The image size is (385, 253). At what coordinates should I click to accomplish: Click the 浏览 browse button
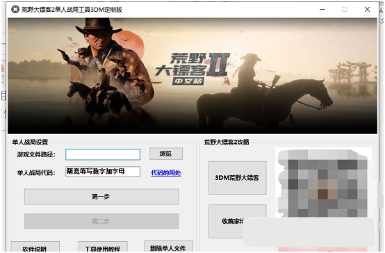click(166, 154)
